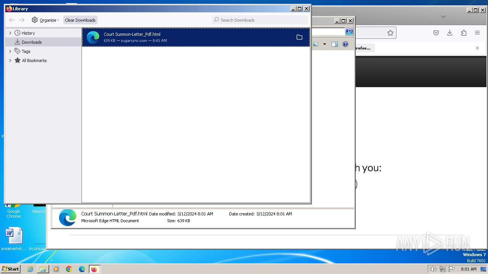Open Action Center flag icon

(452, 269)
